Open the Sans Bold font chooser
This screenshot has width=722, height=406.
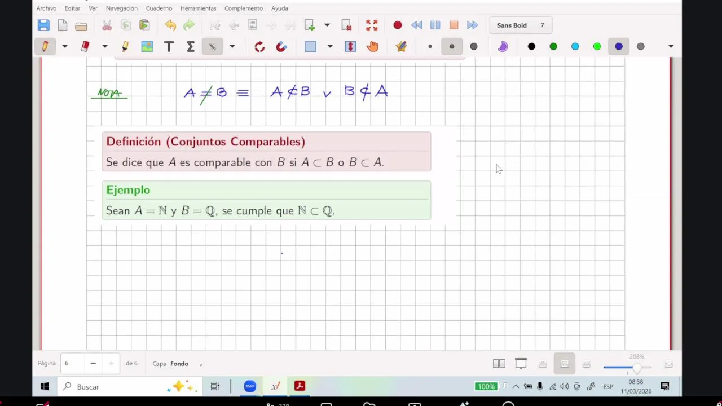[520, 25]
